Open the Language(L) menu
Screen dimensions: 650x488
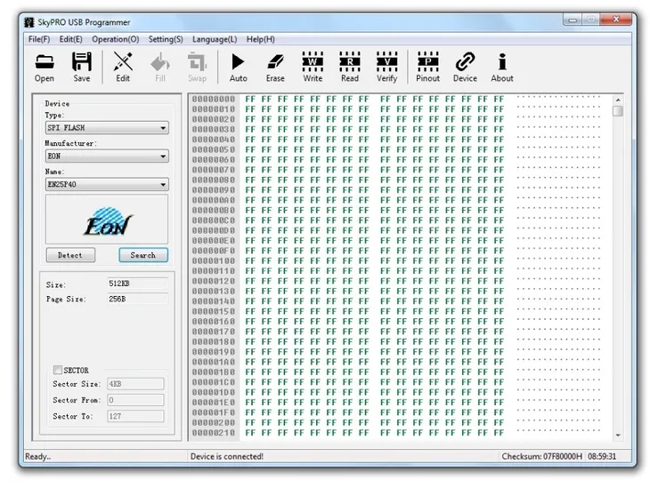(x=215, y=39)
